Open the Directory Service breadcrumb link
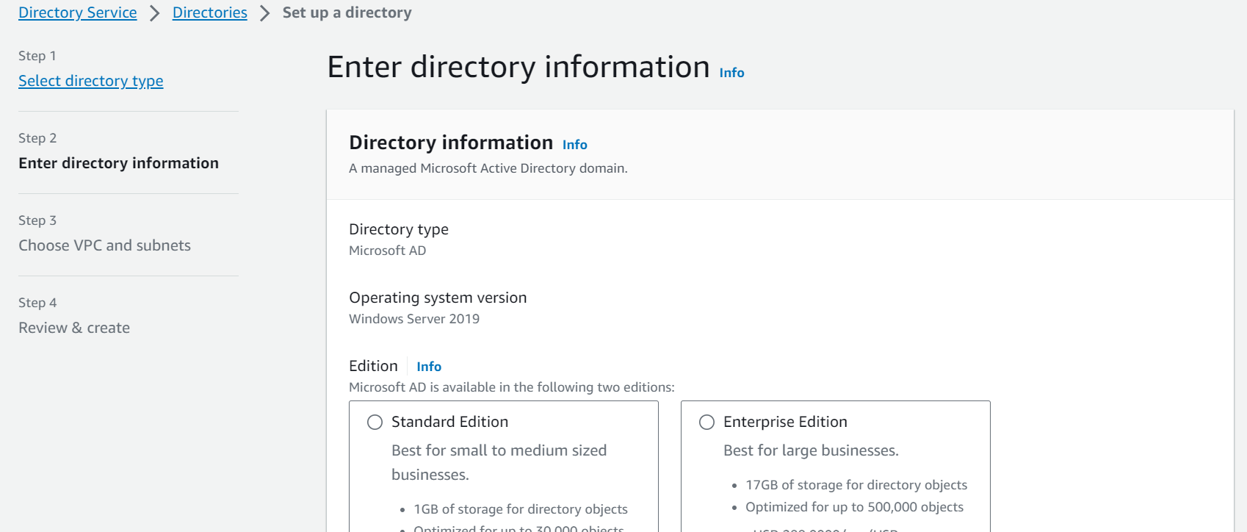The height and width of the screenshot is (532, 1247). [78, 12]
